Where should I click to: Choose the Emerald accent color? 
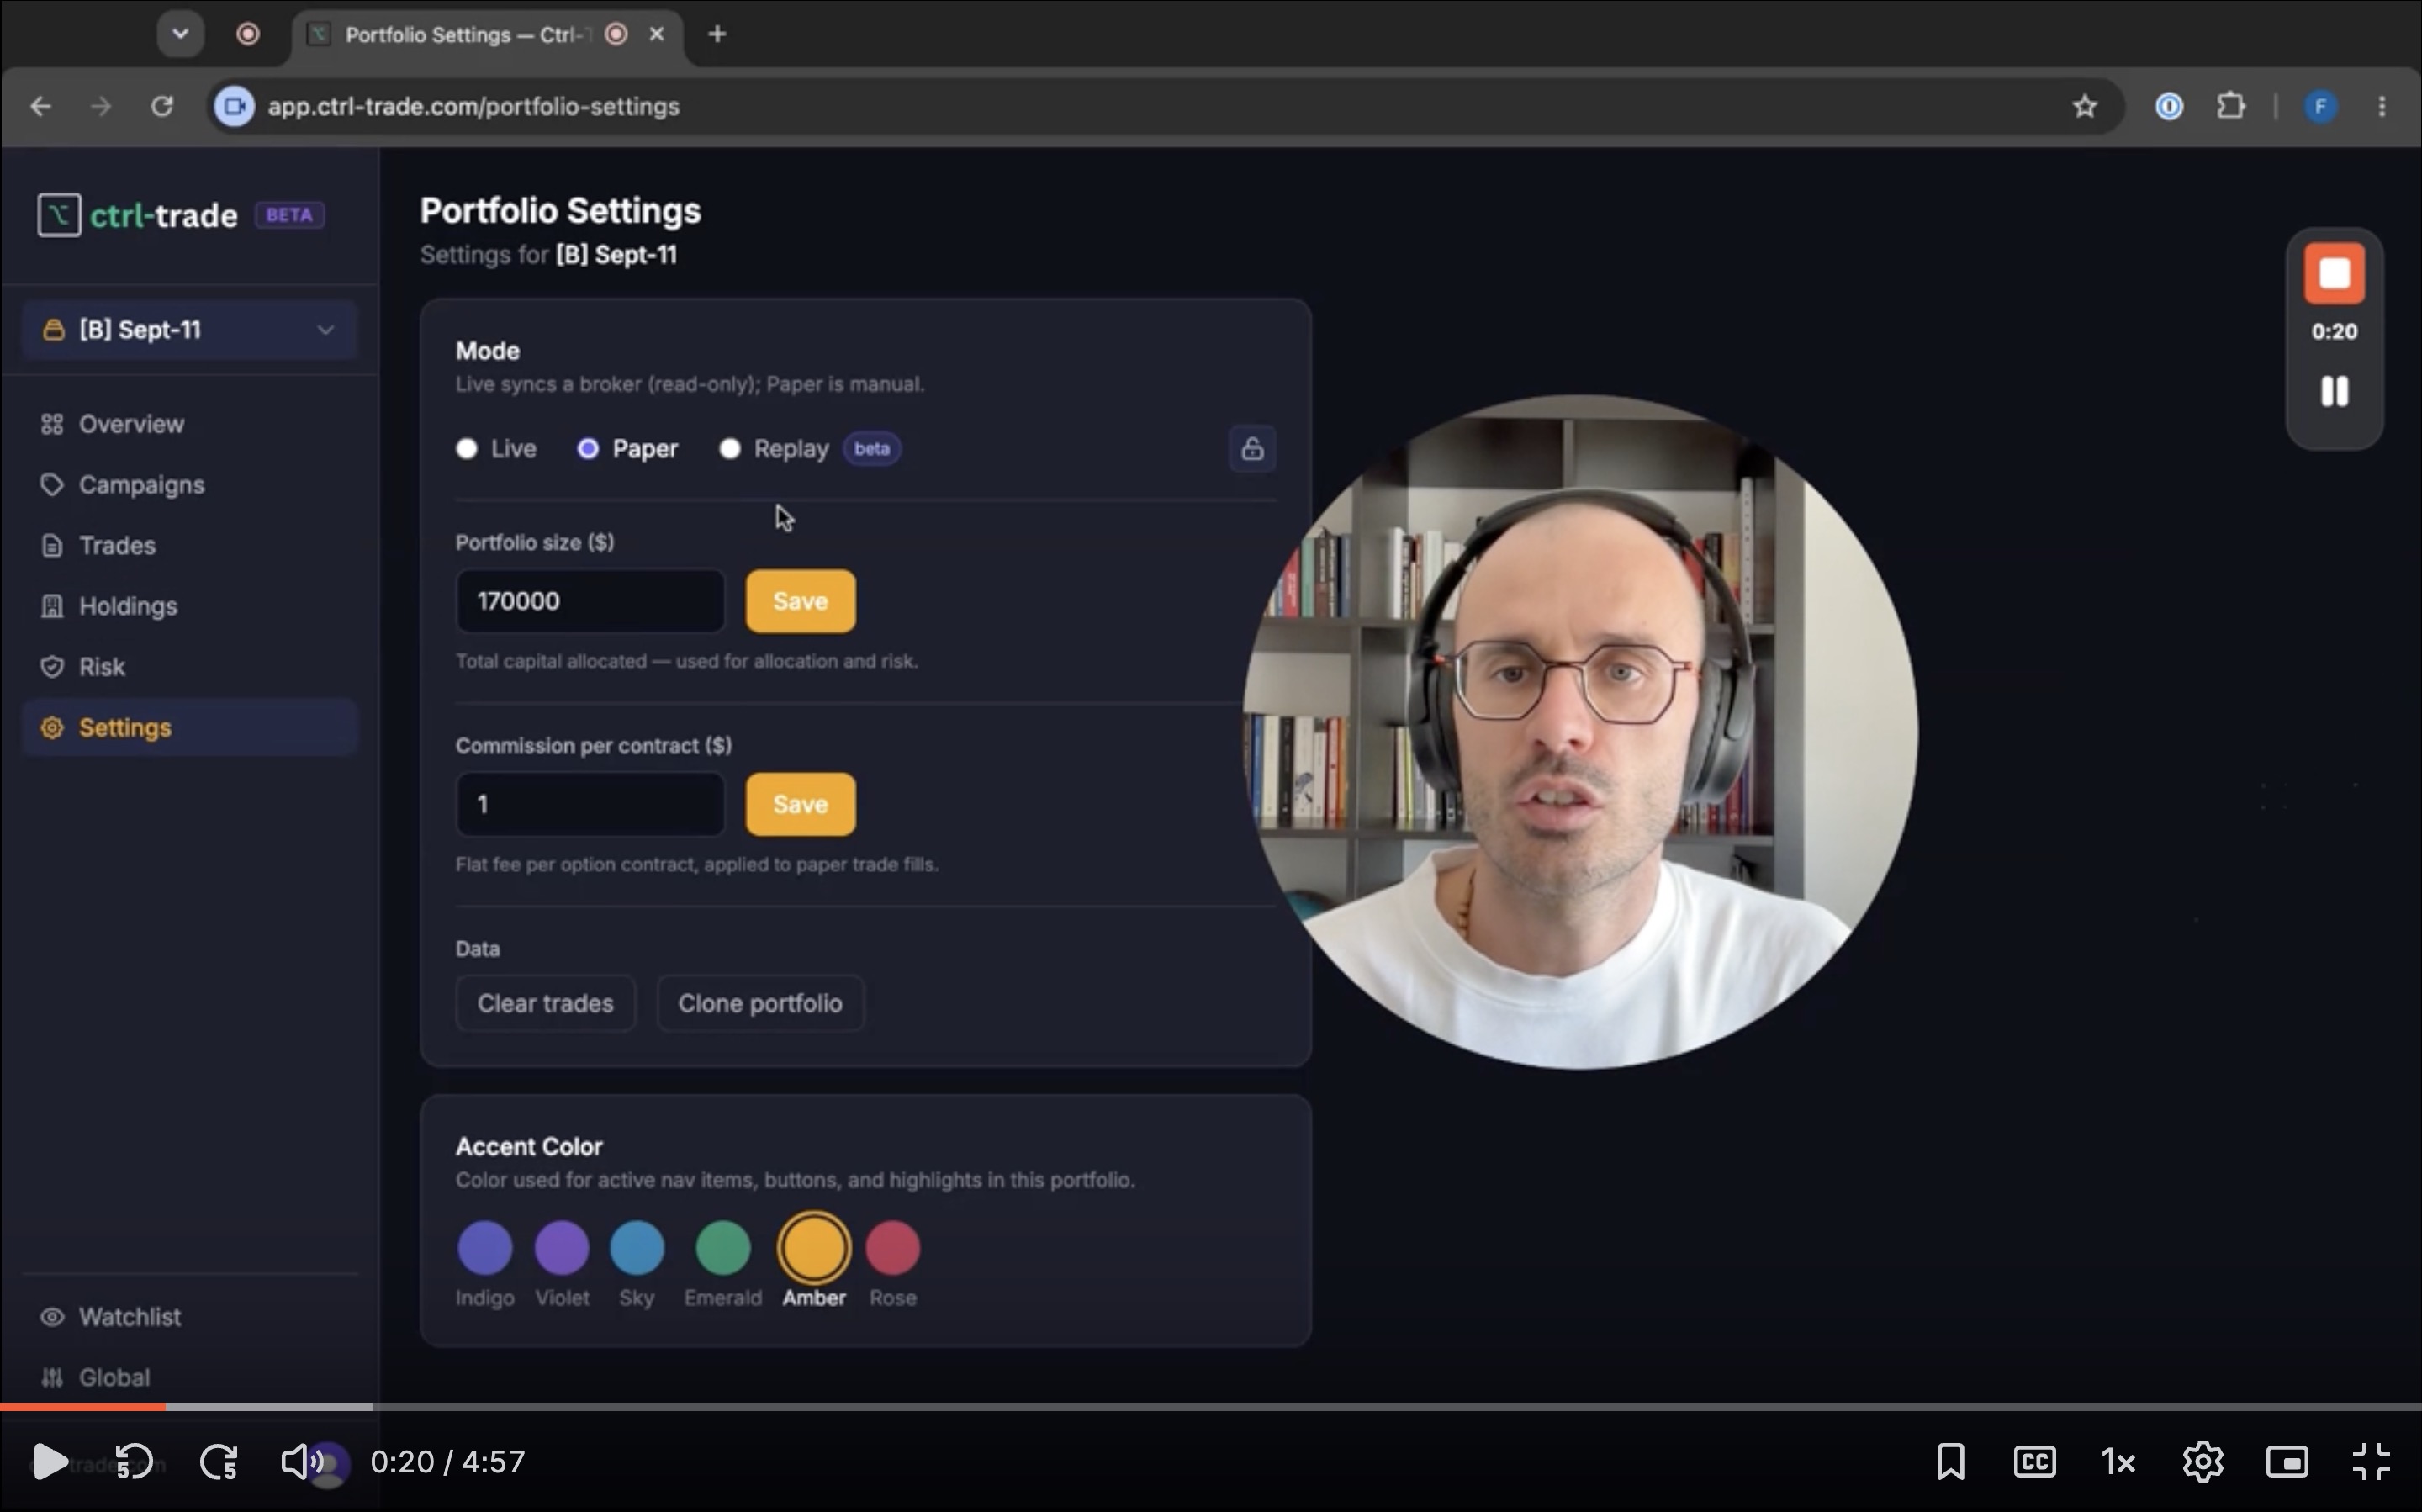coord(722,1248)
